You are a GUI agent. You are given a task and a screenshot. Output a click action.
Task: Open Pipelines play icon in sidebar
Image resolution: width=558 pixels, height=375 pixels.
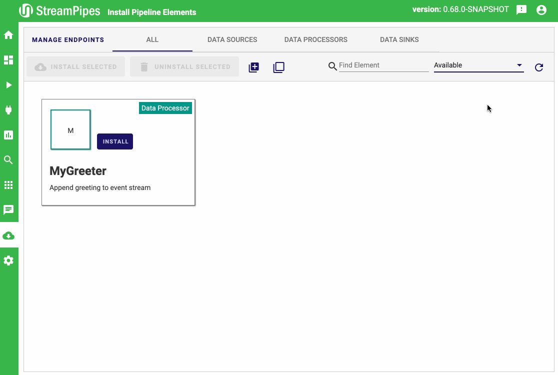pyautogui.click(x=8, y=85)
